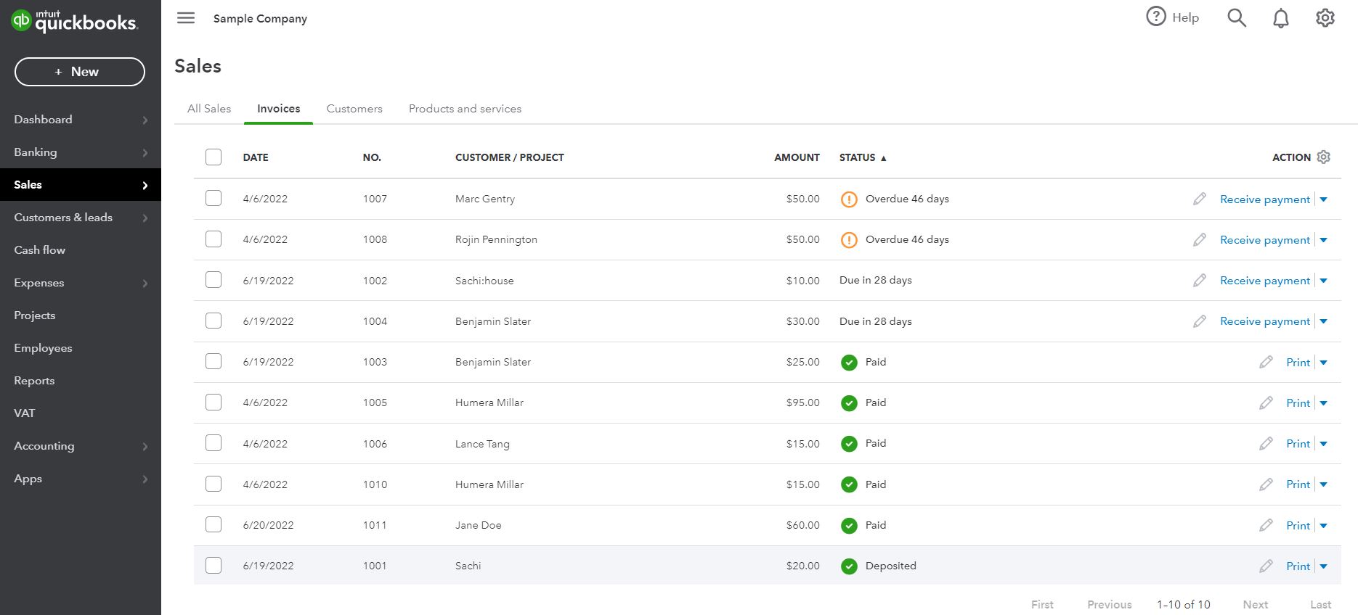Click Receive payment for Sachi:house invoice
1358x615 pixels.
point(1265,281)
